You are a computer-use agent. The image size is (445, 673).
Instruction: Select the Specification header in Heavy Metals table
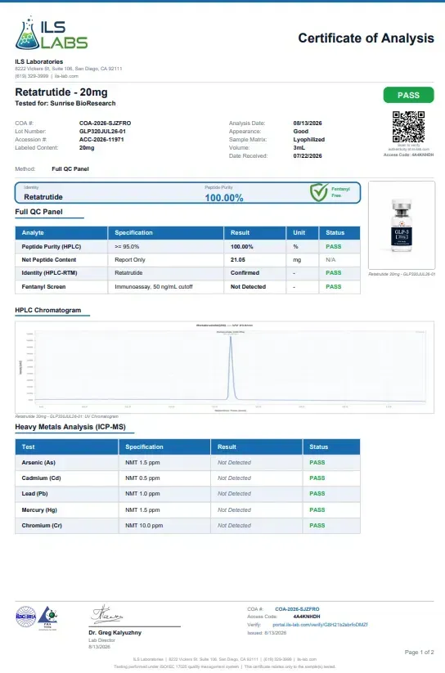(x=164, y=446)
